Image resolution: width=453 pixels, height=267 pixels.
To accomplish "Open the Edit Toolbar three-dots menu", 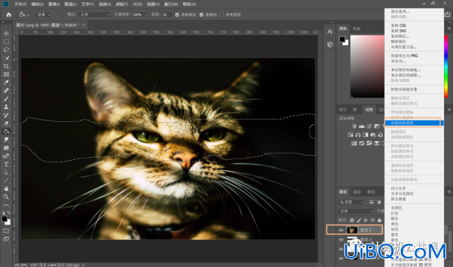I will (6, 205).
